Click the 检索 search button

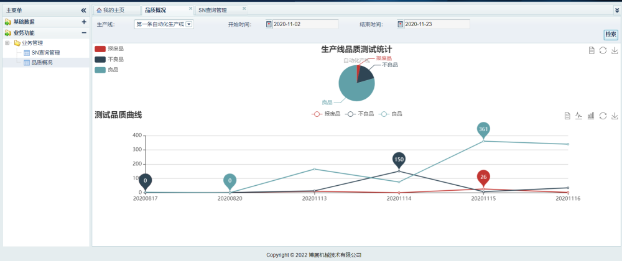tap(611, 34)
